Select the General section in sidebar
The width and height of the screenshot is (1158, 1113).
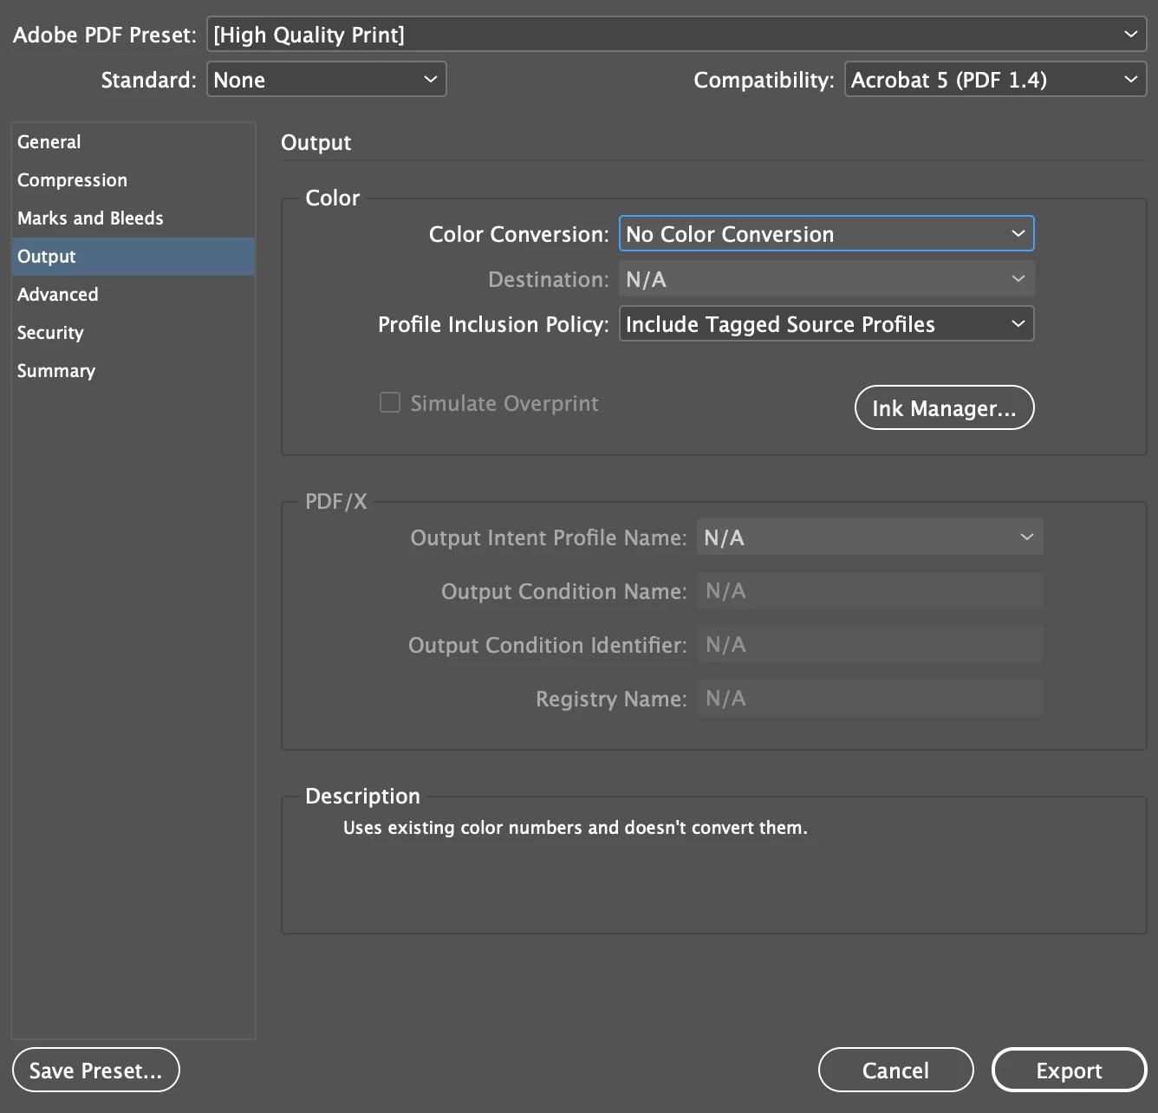click(133, 142)
